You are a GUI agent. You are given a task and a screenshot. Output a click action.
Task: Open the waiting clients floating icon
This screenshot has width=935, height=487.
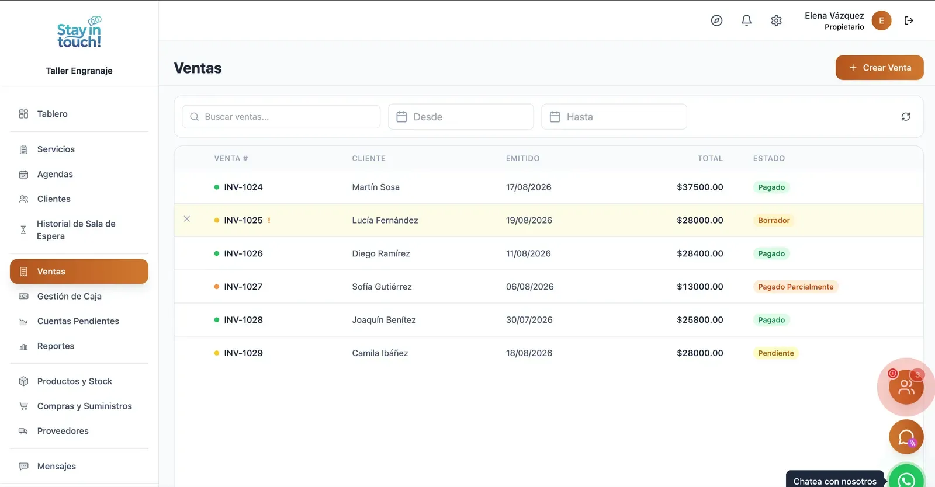click(x=906, y=387)
